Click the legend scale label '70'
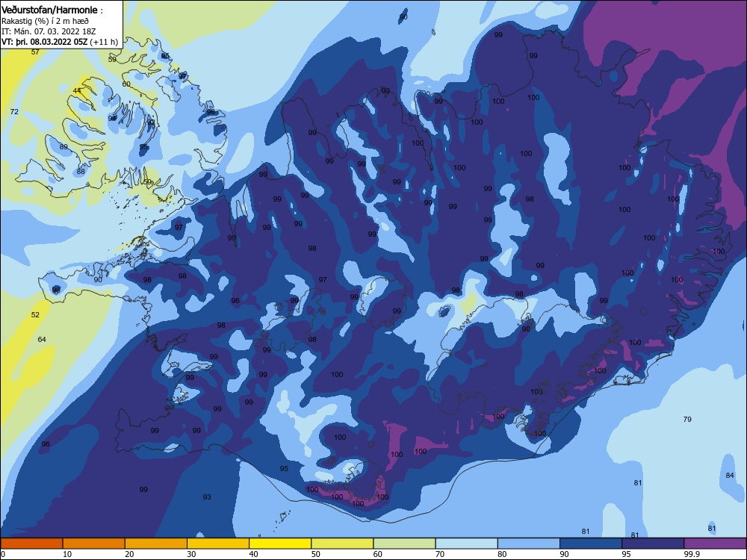The width and height of the screenshot is (747, 560). 440,554
